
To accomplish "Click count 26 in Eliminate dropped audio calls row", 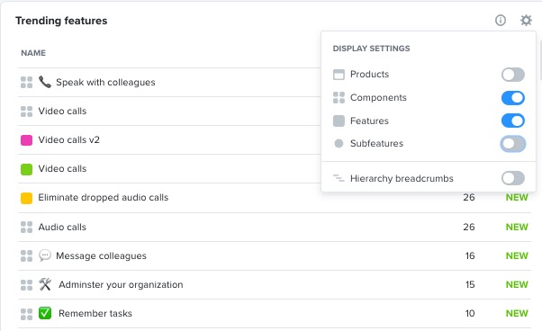I will [x=469, y=197].
